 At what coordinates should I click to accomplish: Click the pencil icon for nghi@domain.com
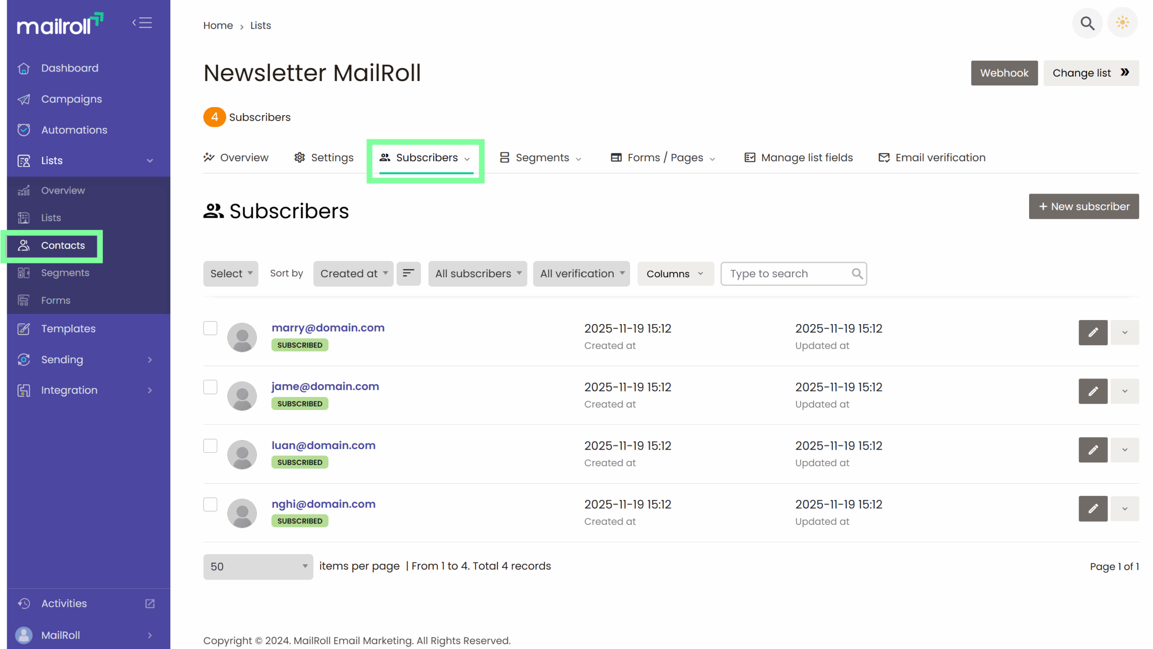coord(1092,509)
